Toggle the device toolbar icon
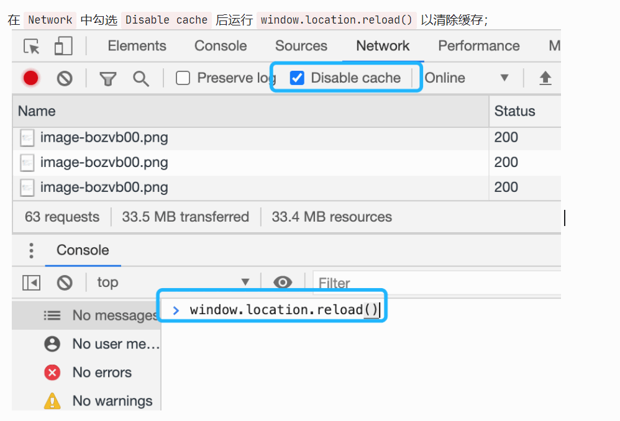 [x=63, y=47]
